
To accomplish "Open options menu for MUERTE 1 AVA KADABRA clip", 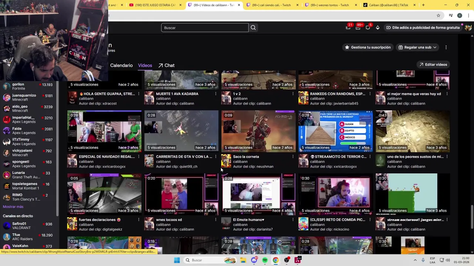I will point(216,94).
